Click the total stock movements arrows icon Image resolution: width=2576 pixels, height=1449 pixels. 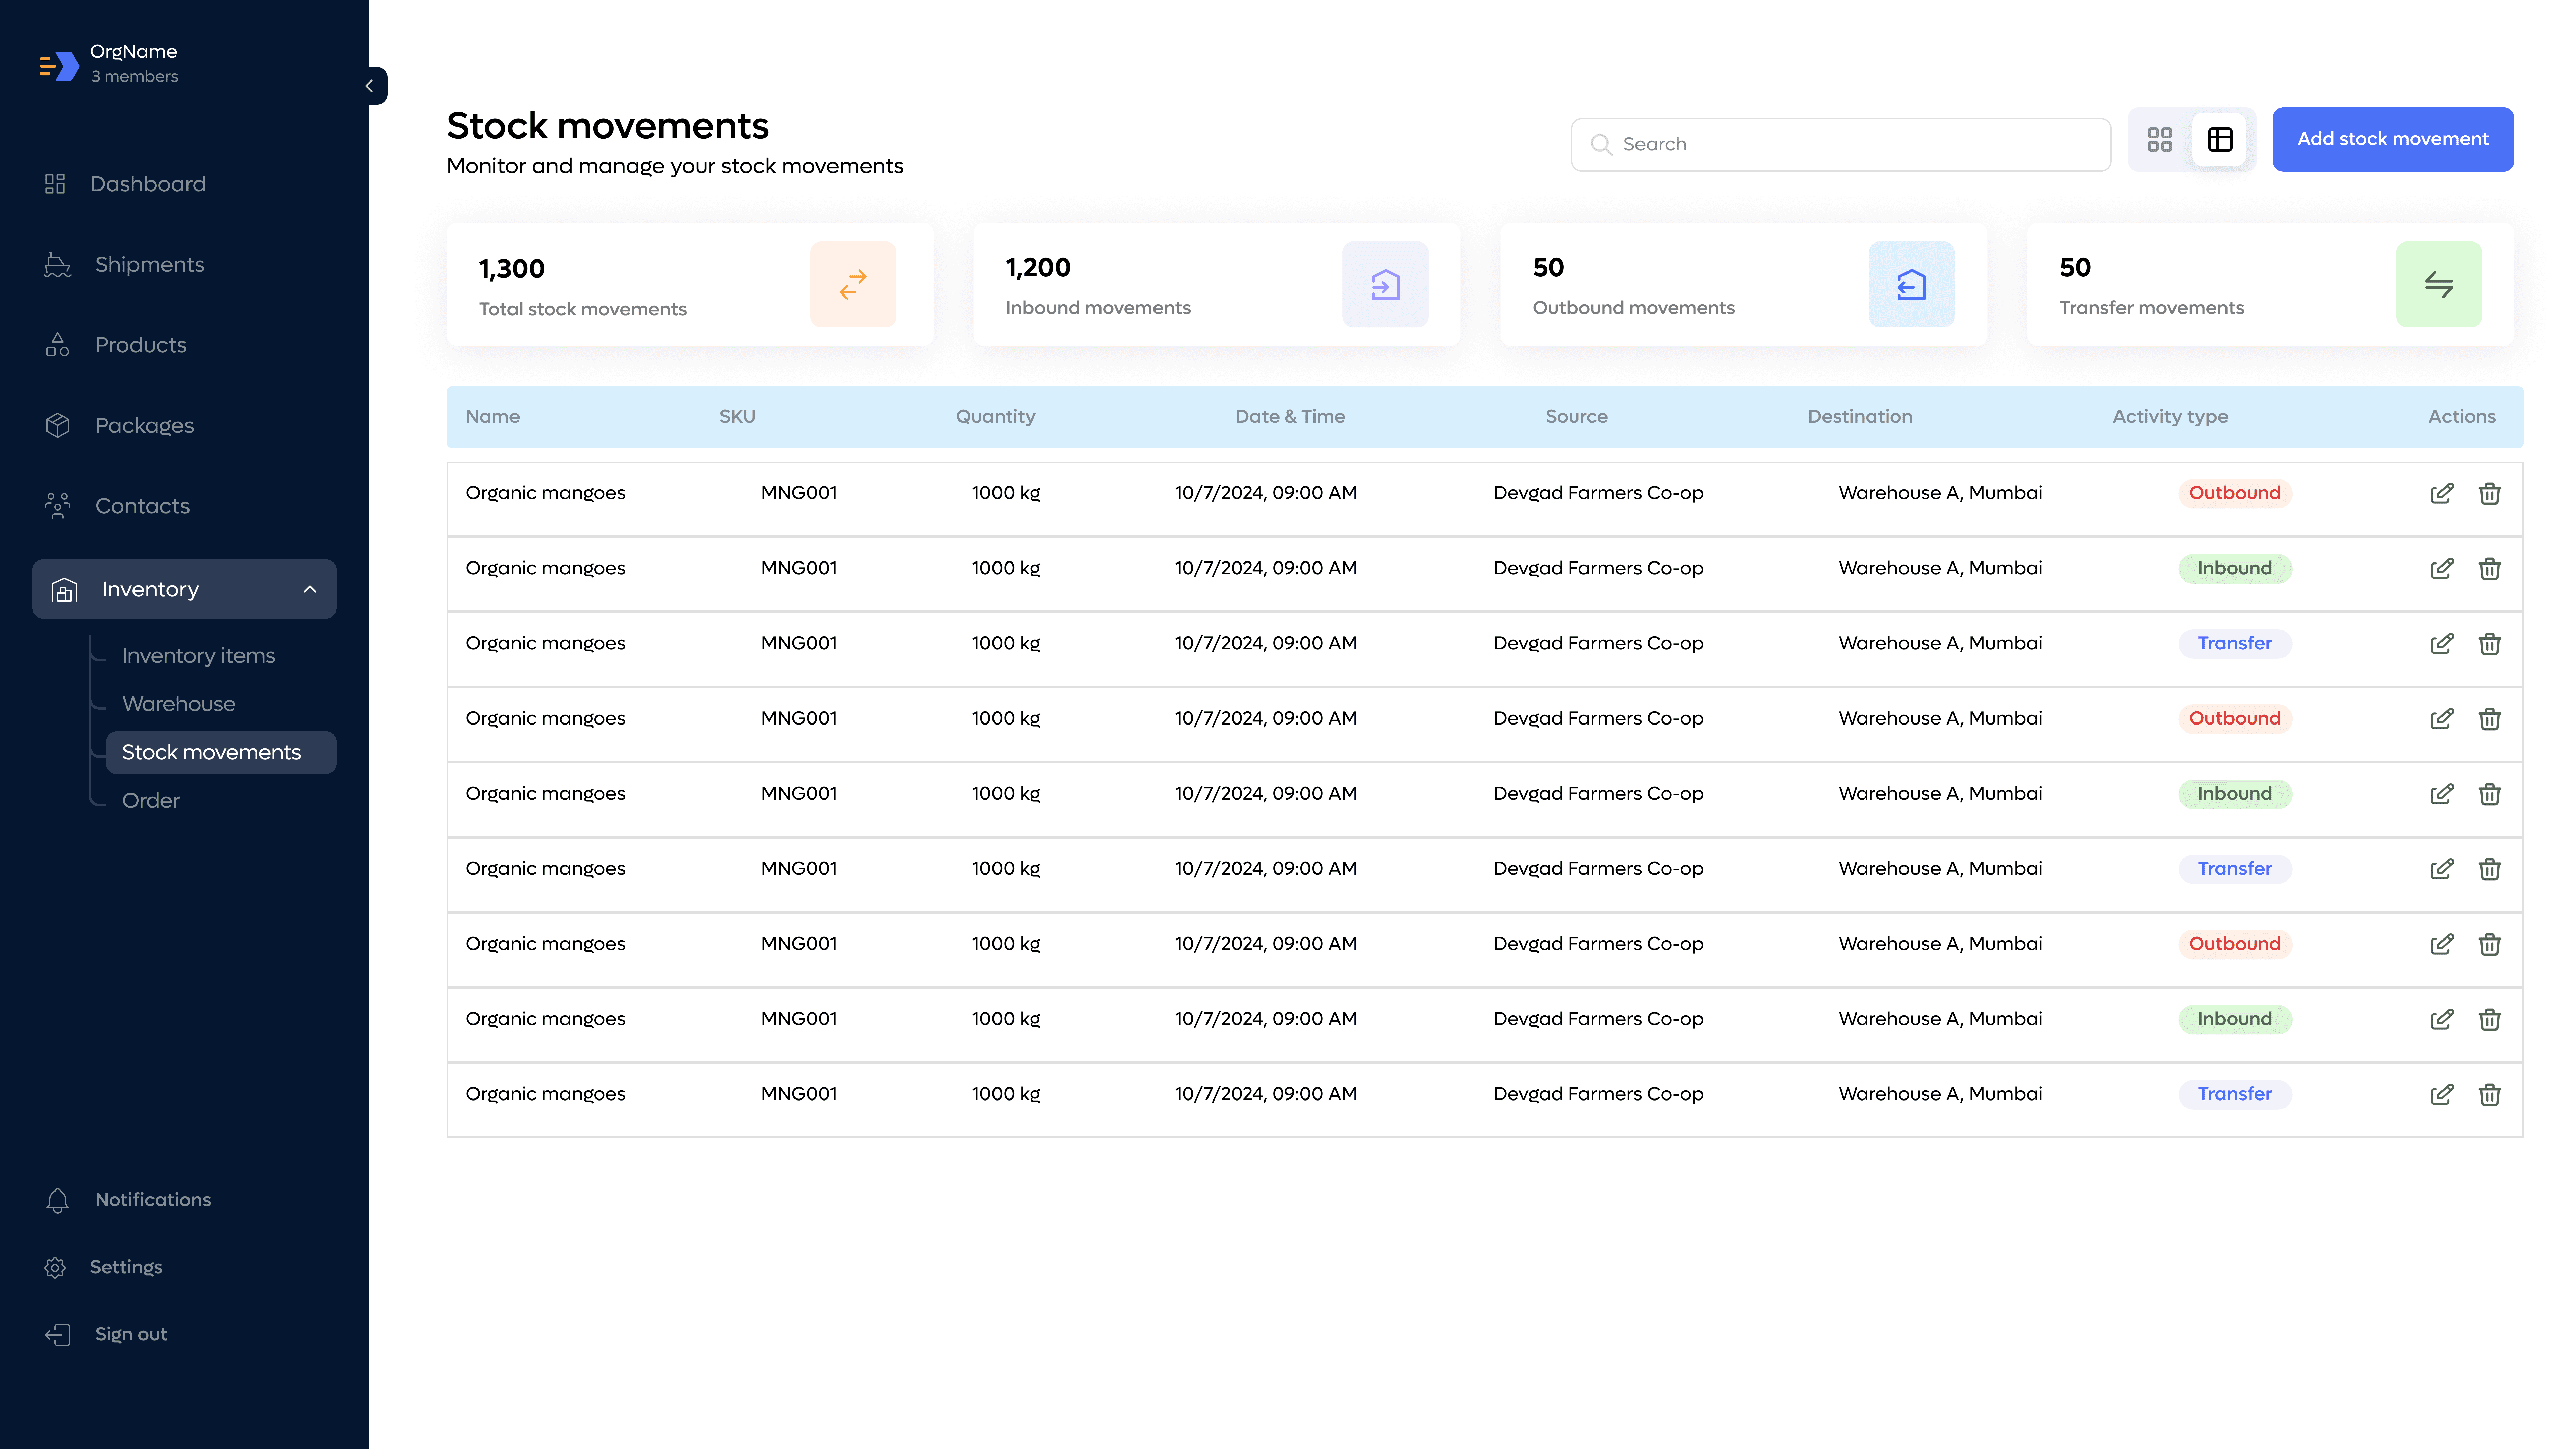(852, 284)
